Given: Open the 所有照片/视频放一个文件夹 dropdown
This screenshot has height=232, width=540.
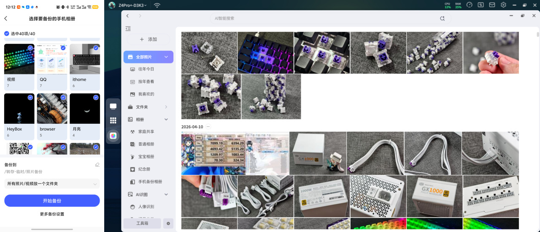Looking at the screenshot, I should coord(52,184).
